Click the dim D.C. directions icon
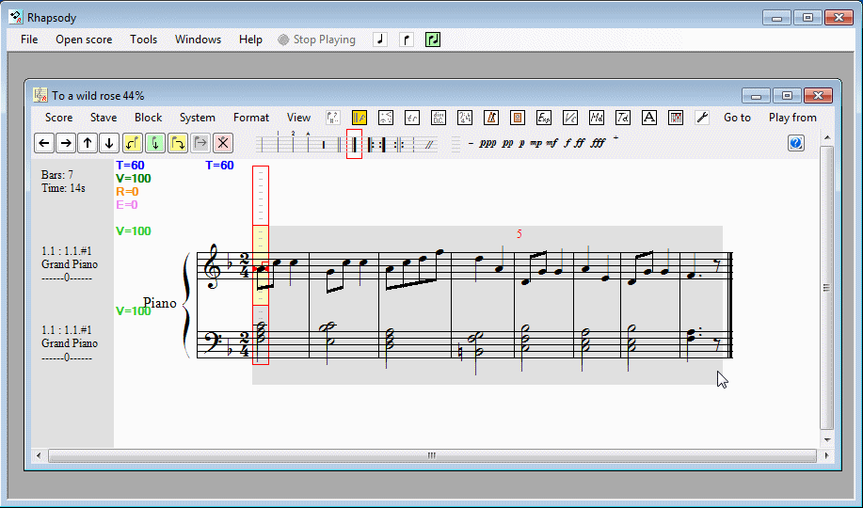The width and height of the screenshot is (863, 508). pyautogui.click(x=438, y=118)
